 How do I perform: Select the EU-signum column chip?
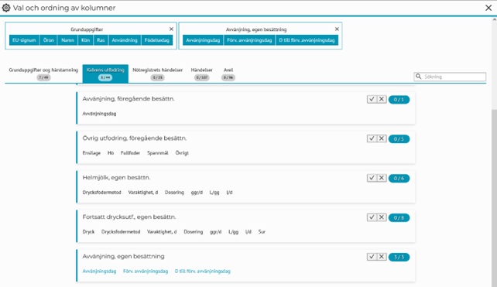tap(24, 40)
